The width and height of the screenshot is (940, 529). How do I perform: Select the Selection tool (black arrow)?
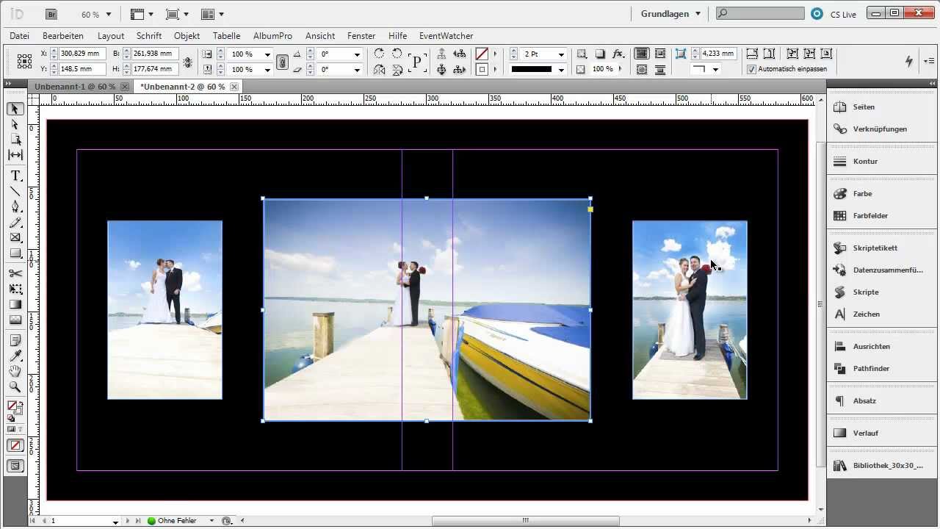(x=15, y=109)
